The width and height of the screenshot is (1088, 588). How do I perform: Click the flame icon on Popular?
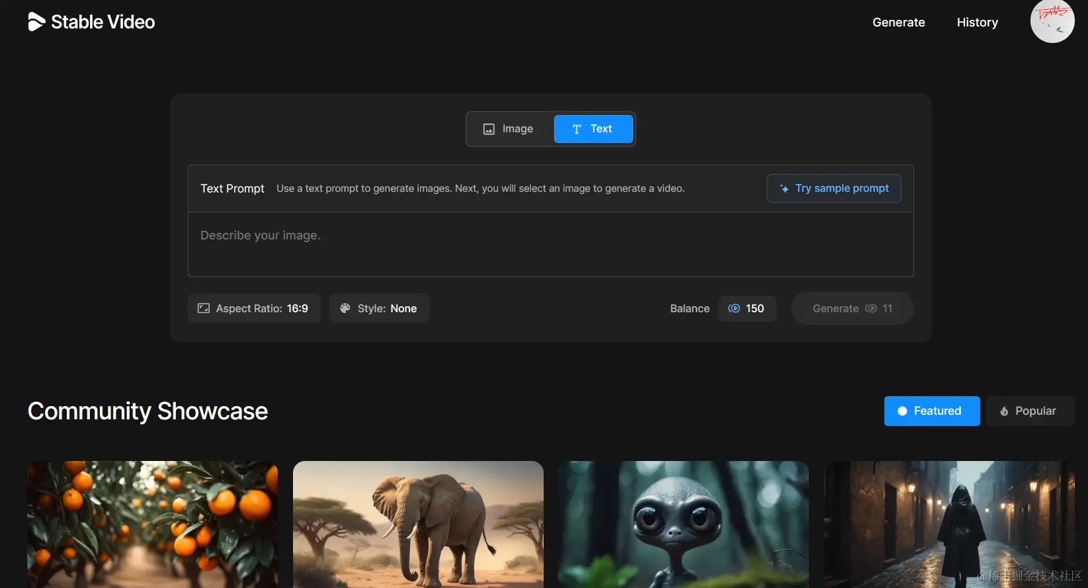click(x=1004, y=411)
